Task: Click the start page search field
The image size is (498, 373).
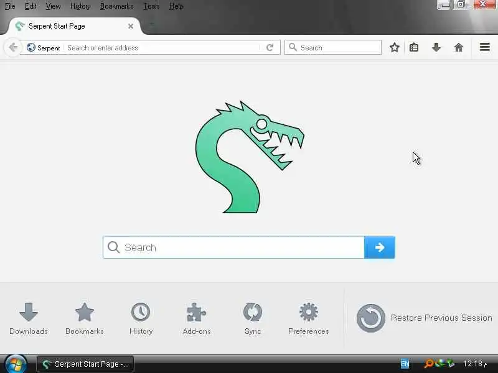Action: [x=234, y=247]
